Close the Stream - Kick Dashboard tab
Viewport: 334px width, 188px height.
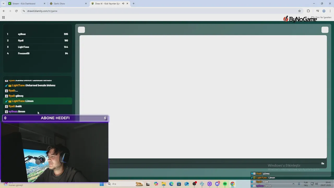[44, 4]
